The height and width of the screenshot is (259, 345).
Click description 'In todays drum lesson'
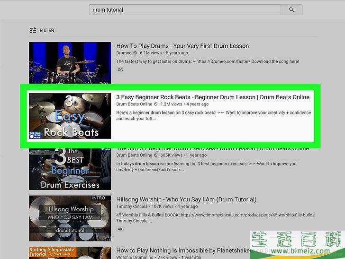pos(207,166)
